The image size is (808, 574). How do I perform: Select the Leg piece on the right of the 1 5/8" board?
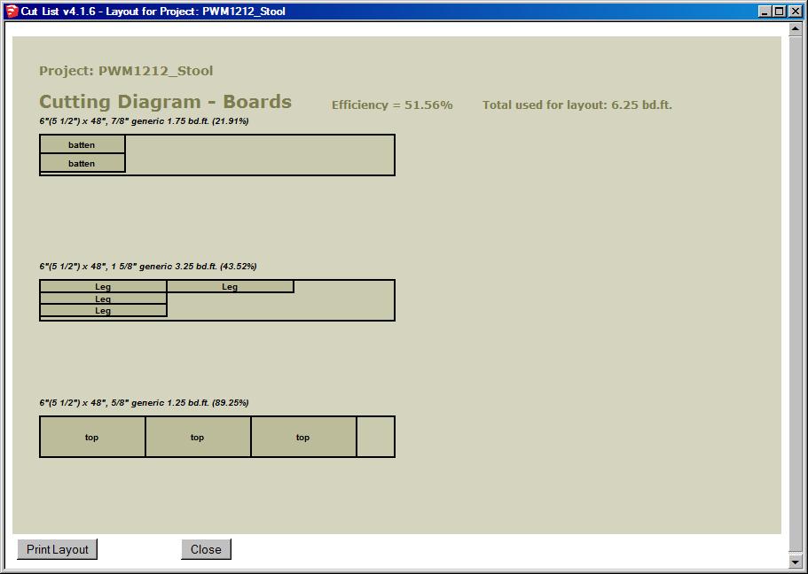click(x=231, y=286)
